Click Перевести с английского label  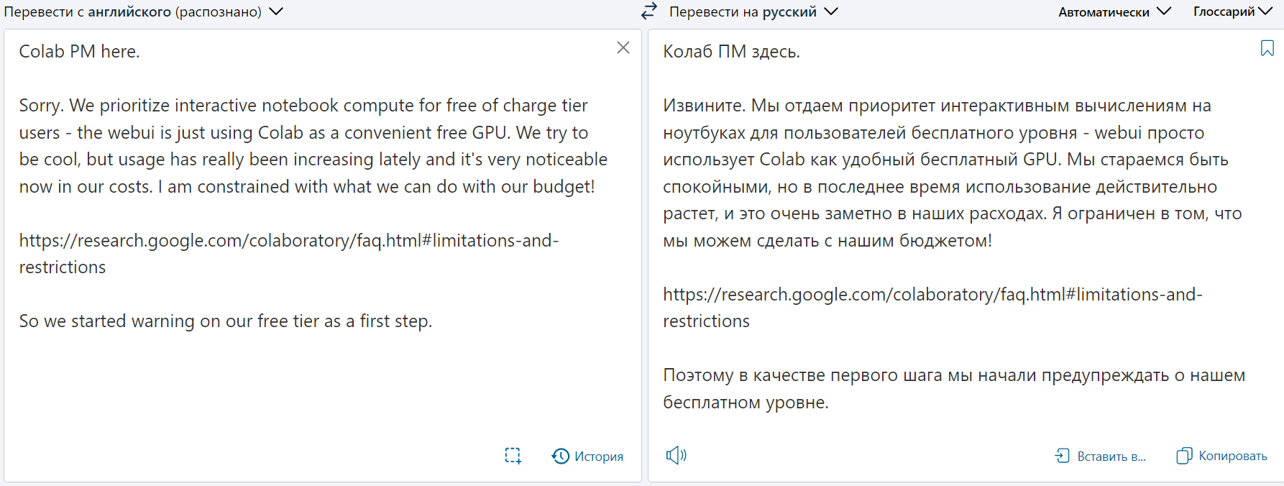tap(133, 12)
